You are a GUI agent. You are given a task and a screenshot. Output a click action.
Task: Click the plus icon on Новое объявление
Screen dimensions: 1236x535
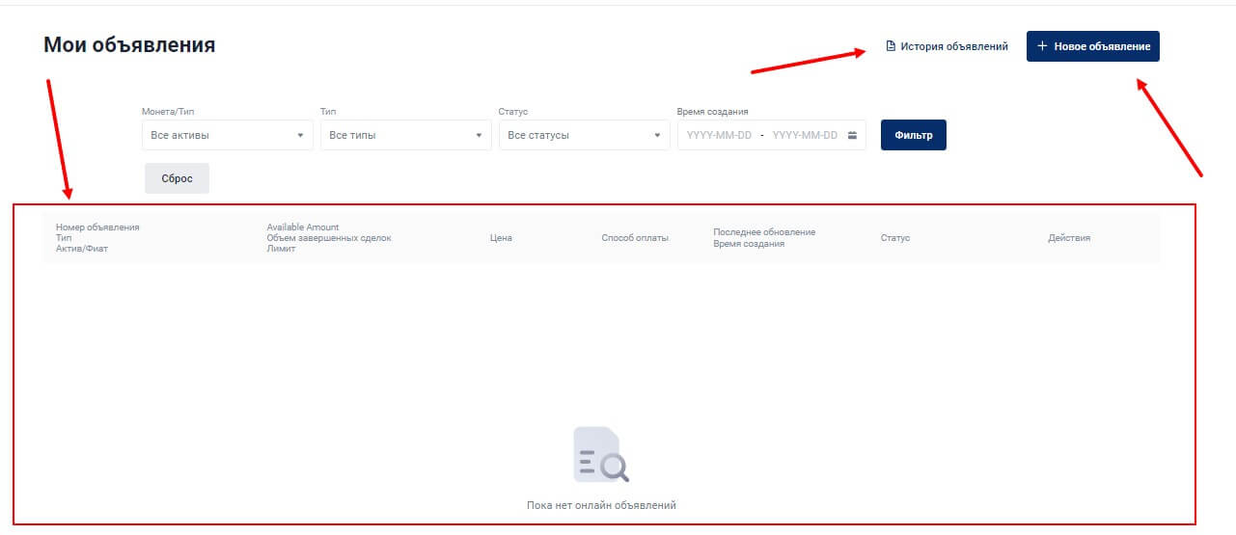coord(1042,46)
